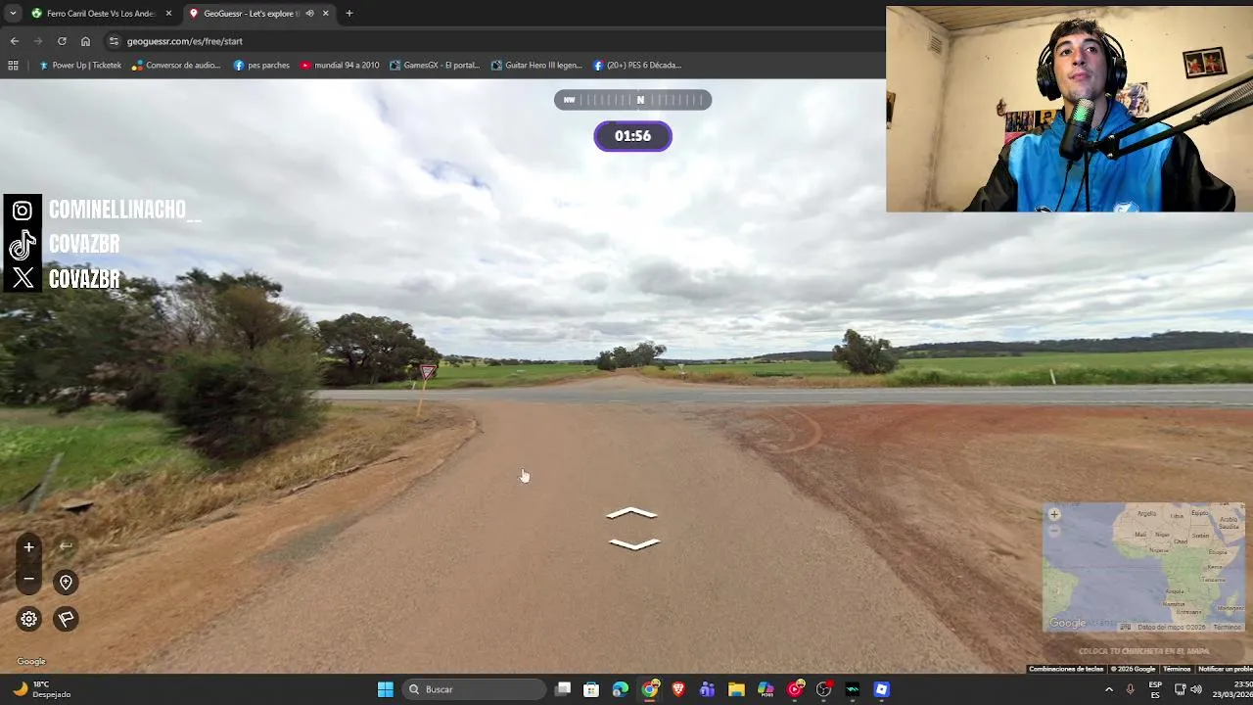
Task: Open Microsoft Edge from taskbar
Action: [621, 689]
